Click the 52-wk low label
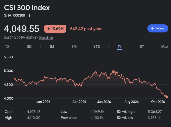171x127 pixels. pyautogui.click(x=125, y=118)
